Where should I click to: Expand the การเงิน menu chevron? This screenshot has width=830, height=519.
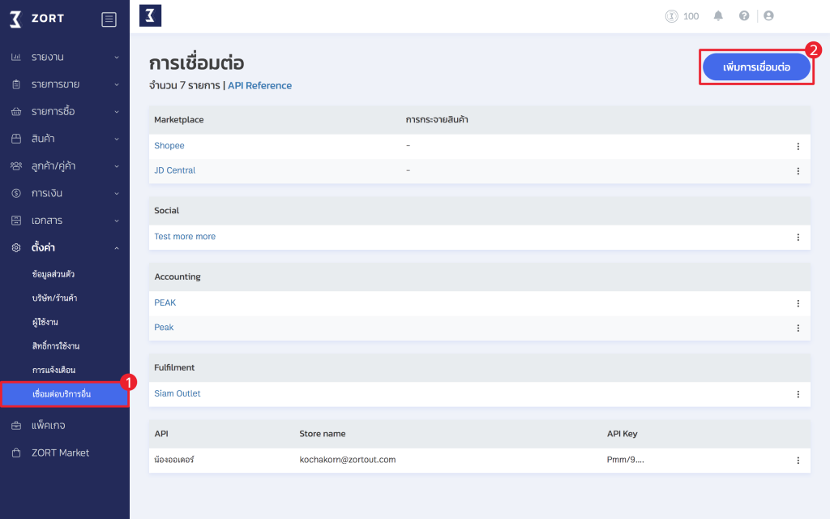[x=117, y=194]
